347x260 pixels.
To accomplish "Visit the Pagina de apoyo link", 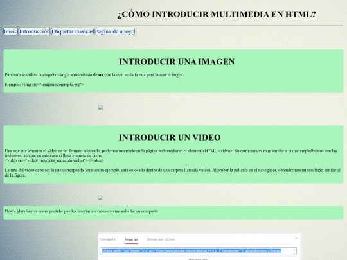I will coord(114,31).
